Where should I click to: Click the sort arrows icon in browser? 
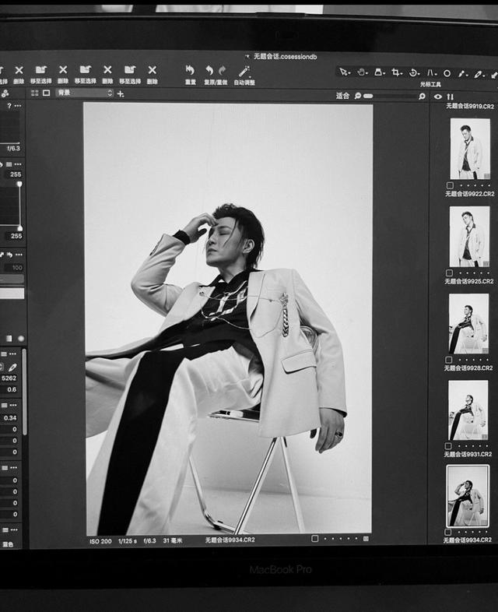[x=450, y=97]
